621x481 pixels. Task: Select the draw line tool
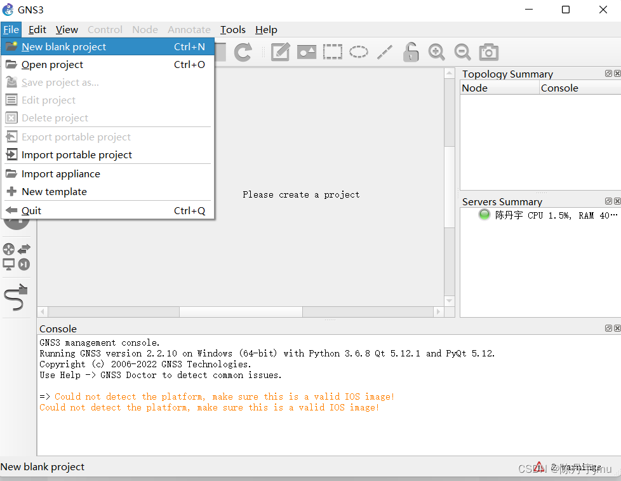[x=385, y=52]
